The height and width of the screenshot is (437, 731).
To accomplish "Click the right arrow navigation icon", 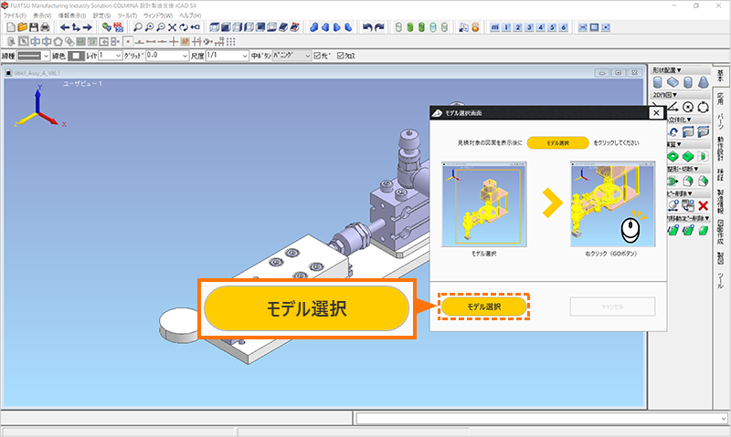I will [x=87, y=27].
